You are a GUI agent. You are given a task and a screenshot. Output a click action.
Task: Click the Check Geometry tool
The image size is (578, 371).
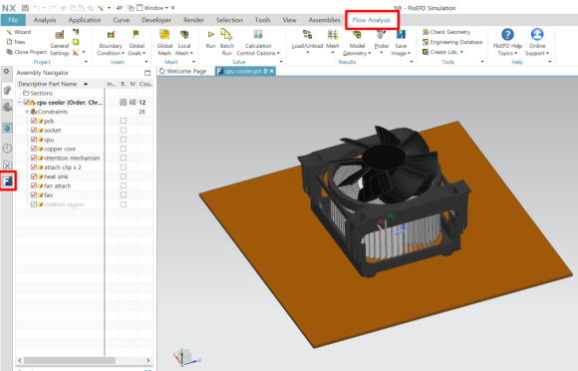pyautogui.click(x=446, y=32)
